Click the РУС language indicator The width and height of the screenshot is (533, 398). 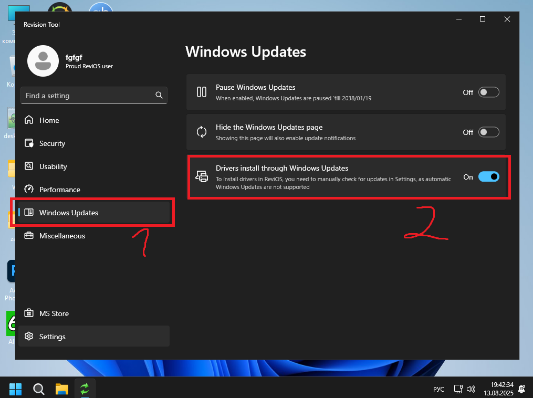pos(438,389)
